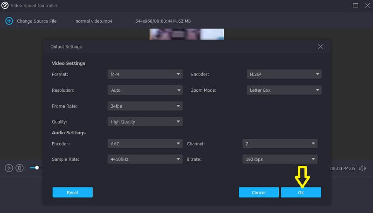The width and height of the screenshot is (373, 213).
Task: Mute audio with the speaker icon
Action: pos(362,168)
